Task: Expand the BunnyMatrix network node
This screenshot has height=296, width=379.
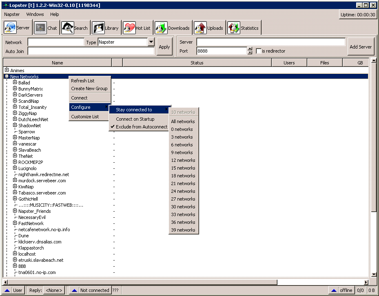Action: 15,88
